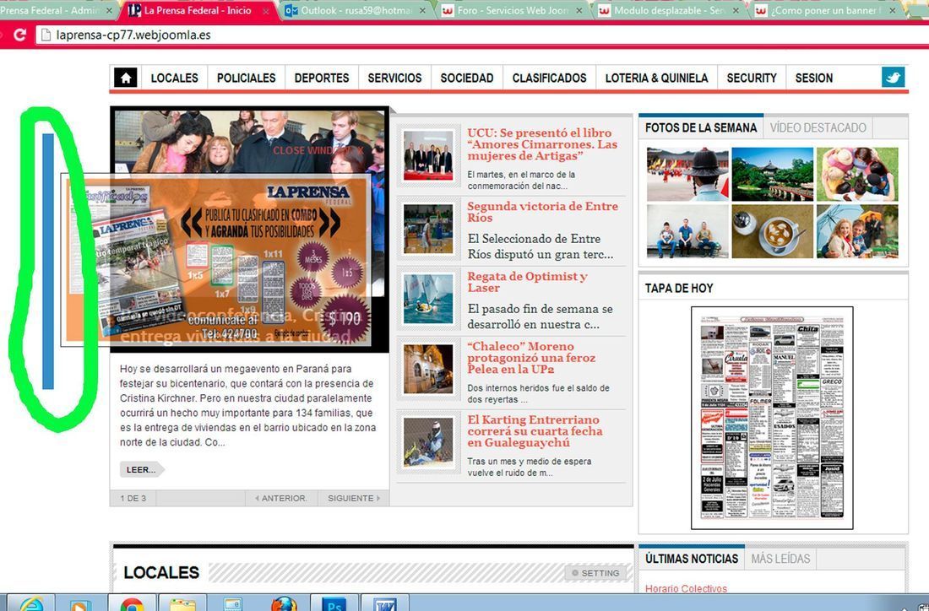This screenshot has height=611, width=929.
Task: Open the CLASIFICADOS menu item
Action: pos(549,78)
